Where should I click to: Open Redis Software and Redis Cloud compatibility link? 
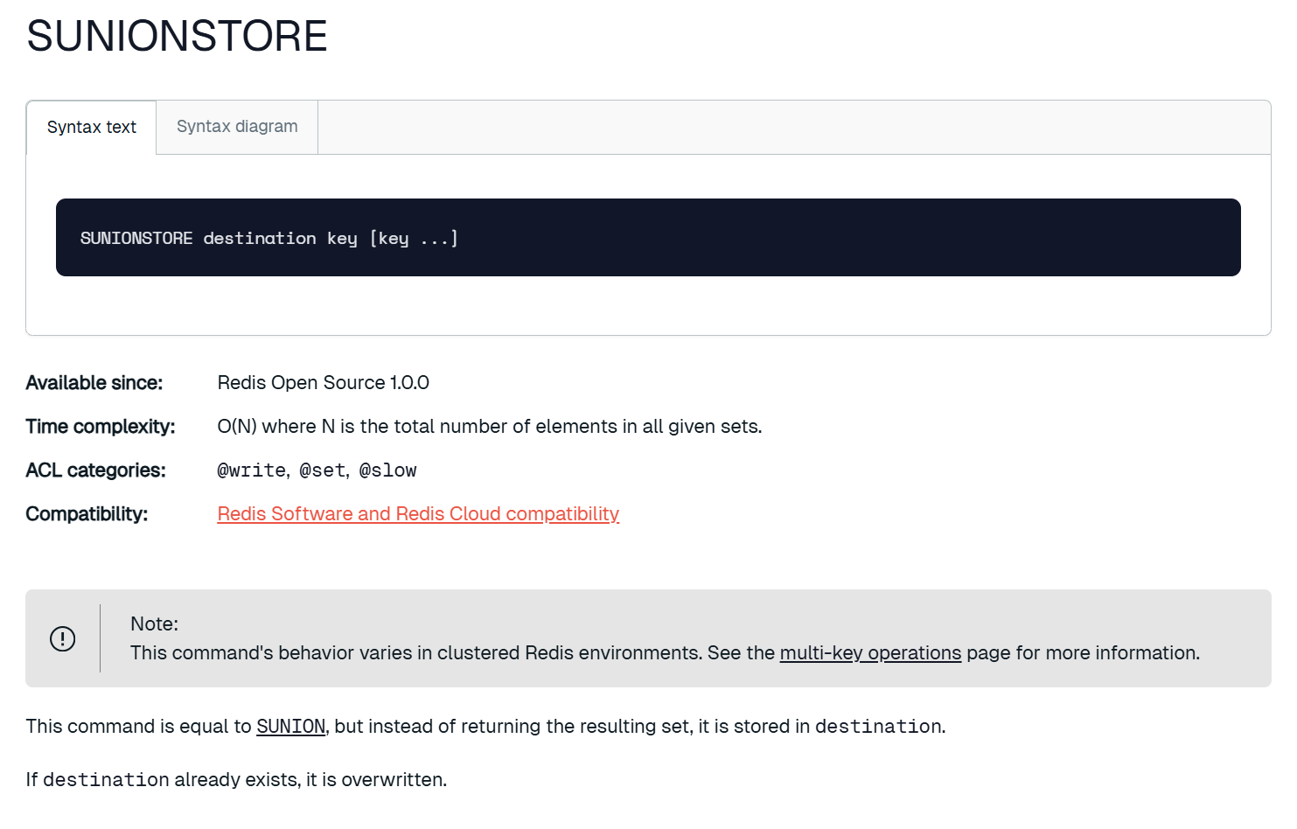coord(418,514)
